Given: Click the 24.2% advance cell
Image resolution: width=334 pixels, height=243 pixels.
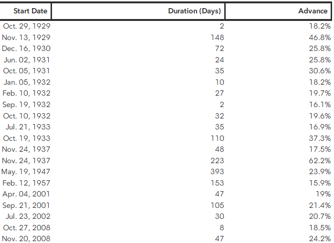Looking at the screenshot, I should point(320,239).
